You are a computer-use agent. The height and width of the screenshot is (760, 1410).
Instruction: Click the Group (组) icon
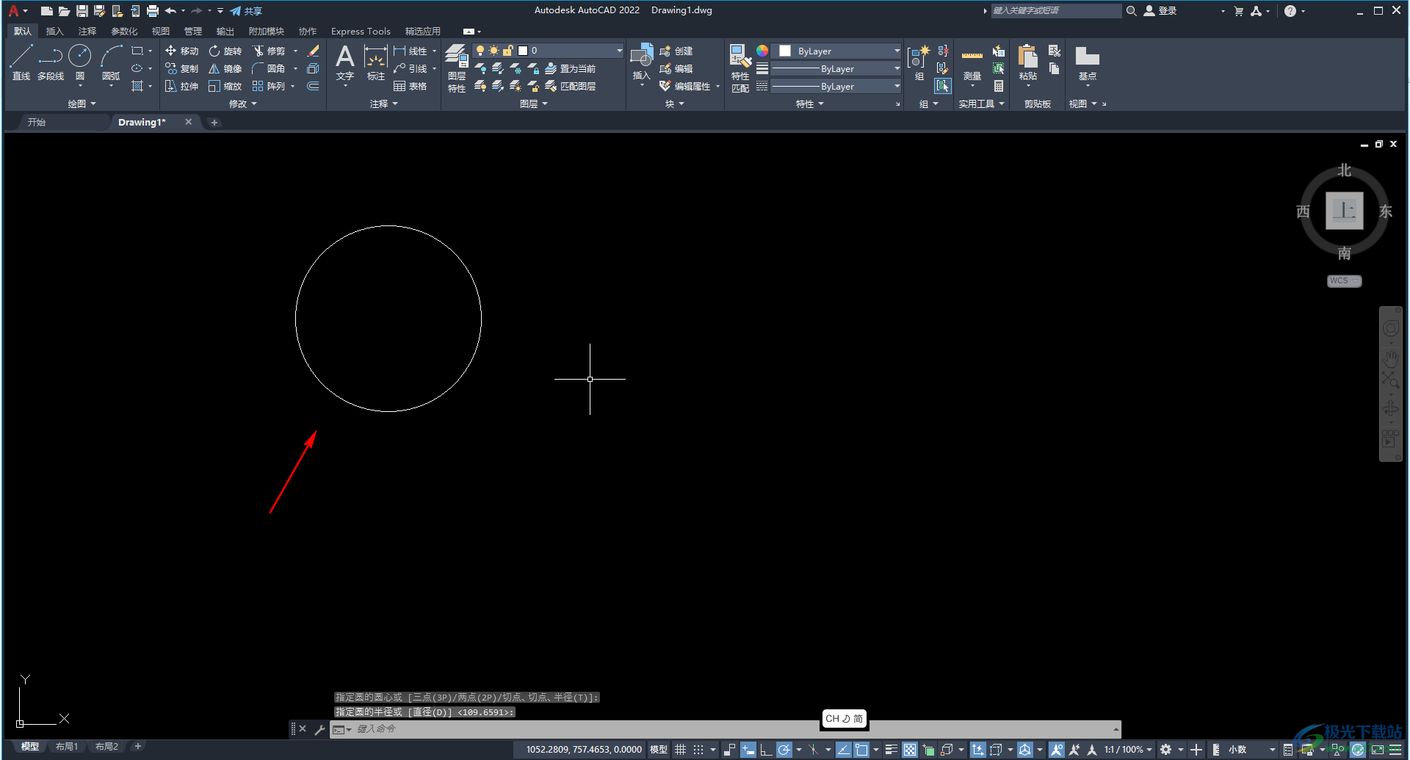919,62
